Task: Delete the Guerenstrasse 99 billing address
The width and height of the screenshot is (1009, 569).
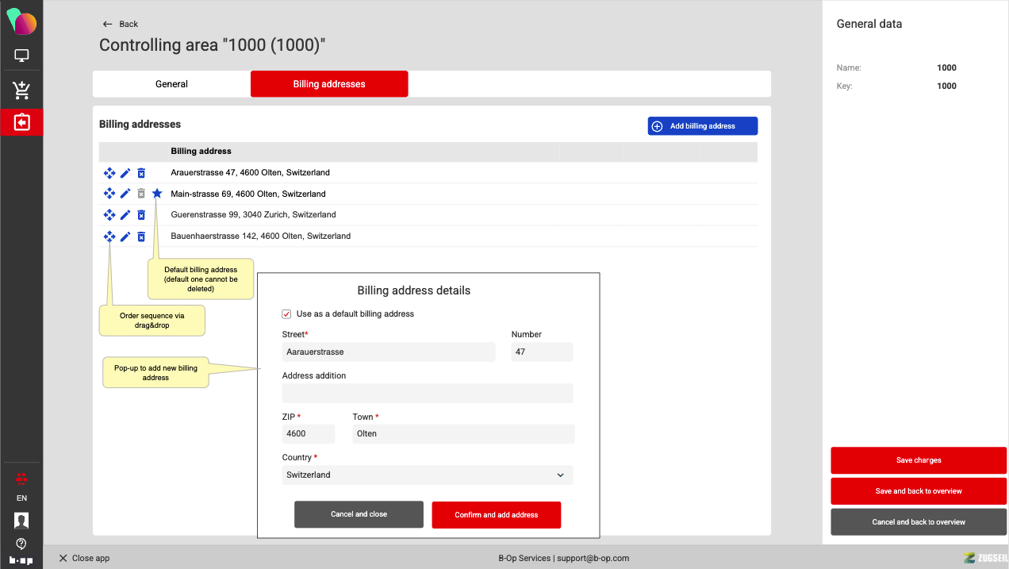Action: tap(141, 215)
